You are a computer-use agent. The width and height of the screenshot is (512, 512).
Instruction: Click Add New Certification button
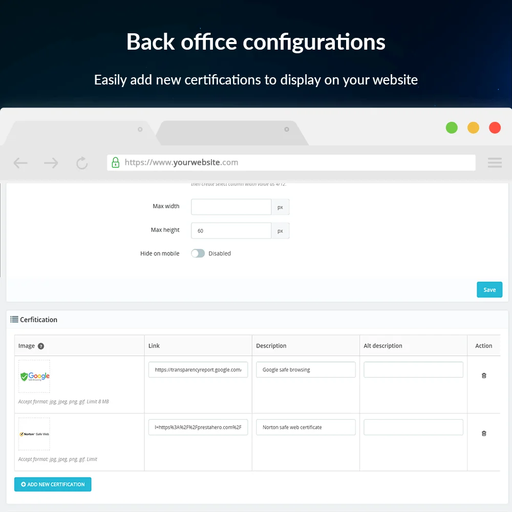(x=53, y=484)
